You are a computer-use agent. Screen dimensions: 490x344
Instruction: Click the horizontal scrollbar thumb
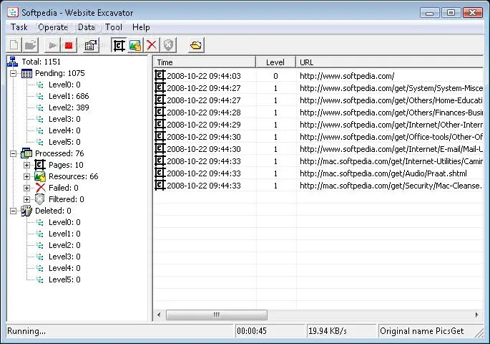pos(217,315)
